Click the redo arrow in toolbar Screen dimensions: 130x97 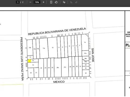pos(76,2)
